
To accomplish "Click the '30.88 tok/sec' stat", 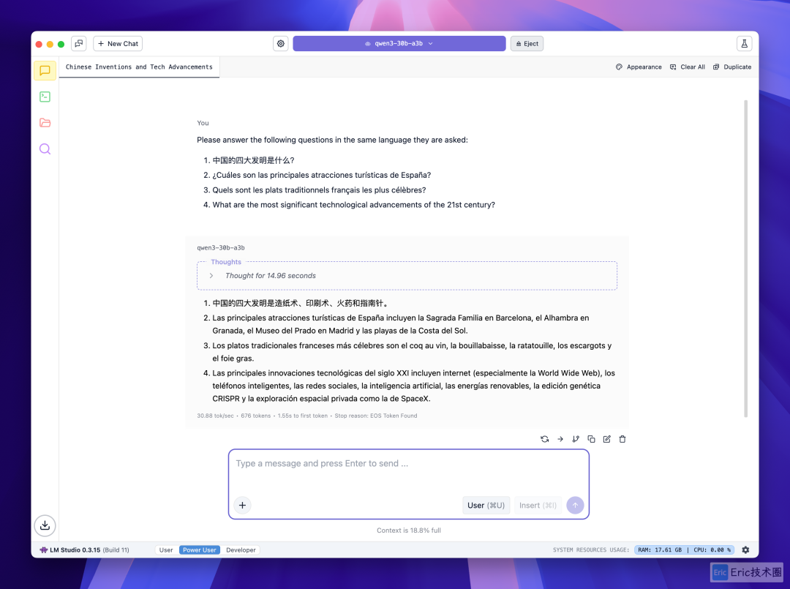I will (215, 416).
